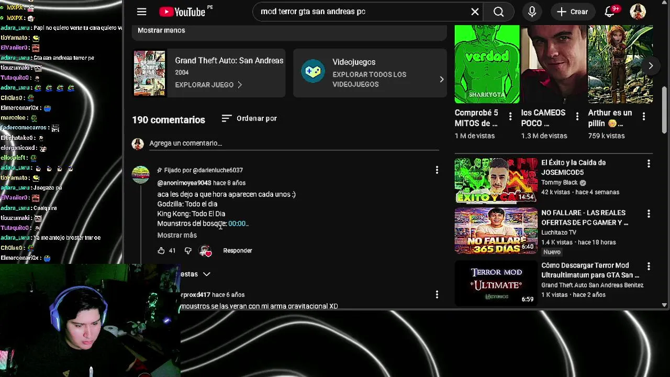The image size is (670, 377).
Task: Open menu for 'los CAMEOS POCO' short
Action: (577, 116)
